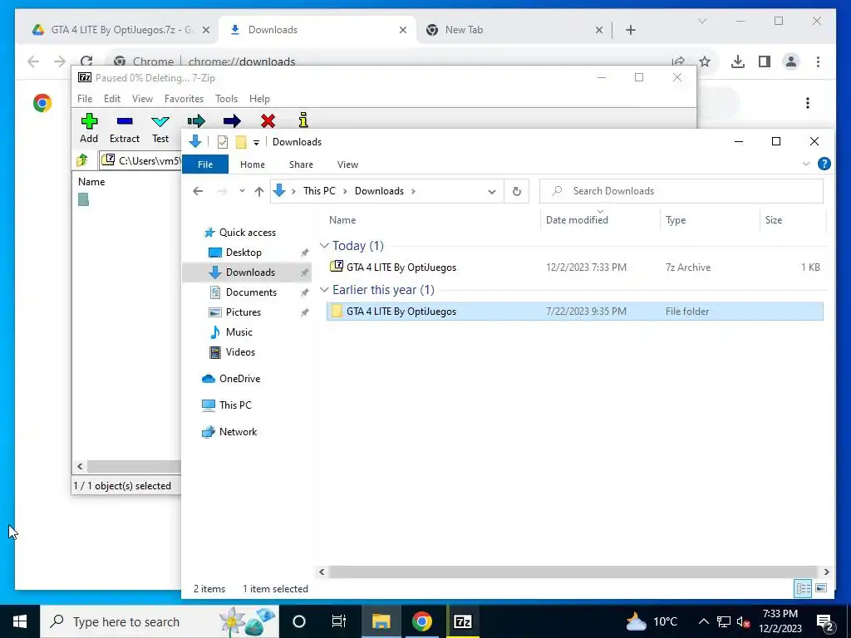Screen dimensions: 851x638
Task: Open 7-Zip from the taskbar
Action: click(462, 621)
